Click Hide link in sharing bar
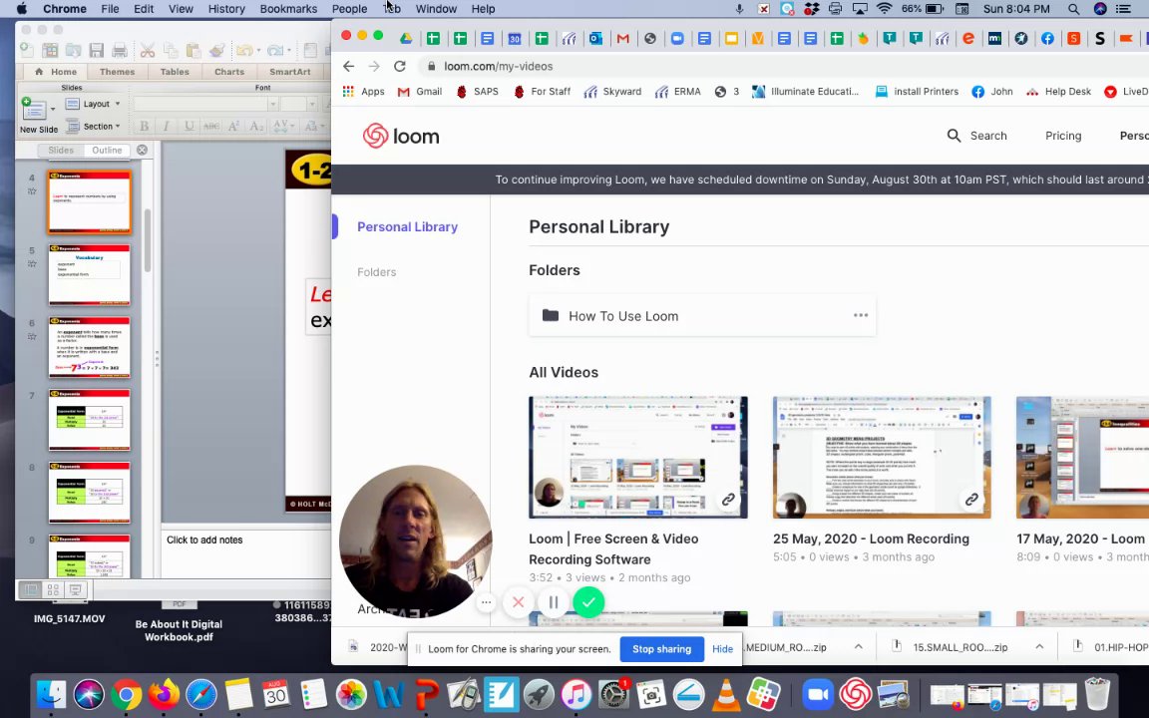 (x=722, y=649)
